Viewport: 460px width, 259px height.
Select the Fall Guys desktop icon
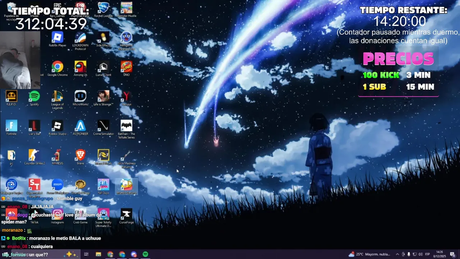[x=103, y=187]
